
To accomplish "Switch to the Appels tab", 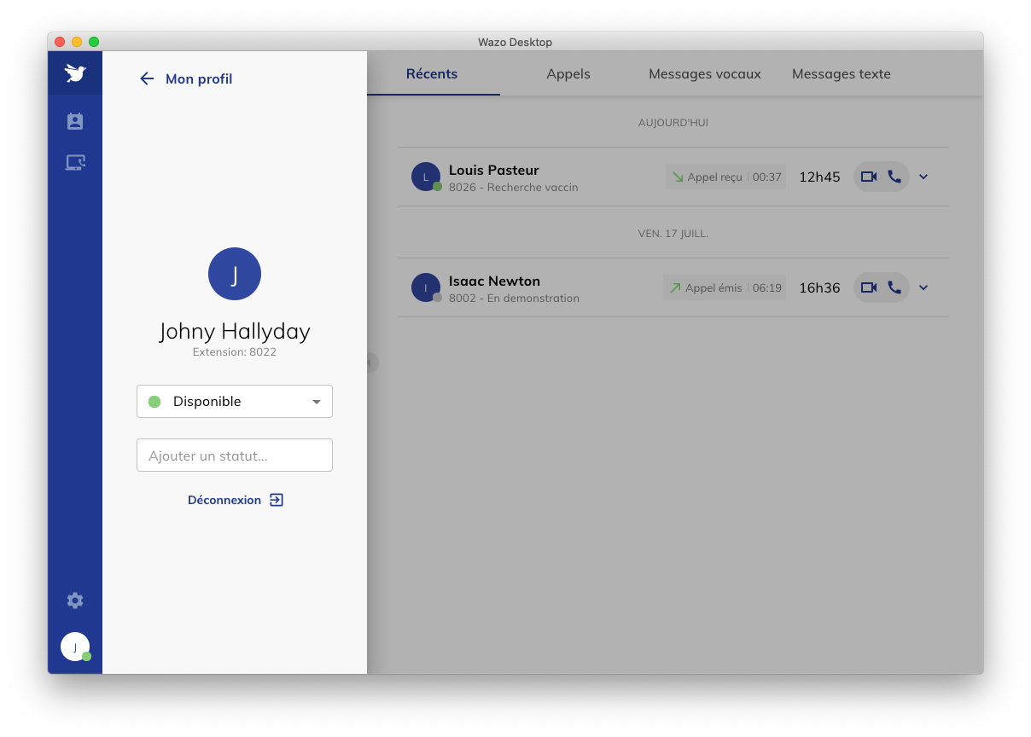I will click(568, 74).
